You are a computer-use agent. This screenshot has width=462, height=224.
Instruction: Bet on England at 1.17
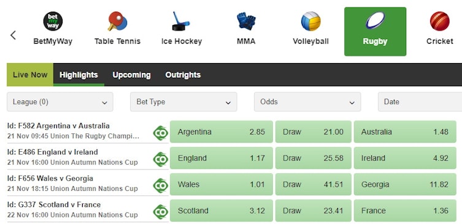point(221,158)
